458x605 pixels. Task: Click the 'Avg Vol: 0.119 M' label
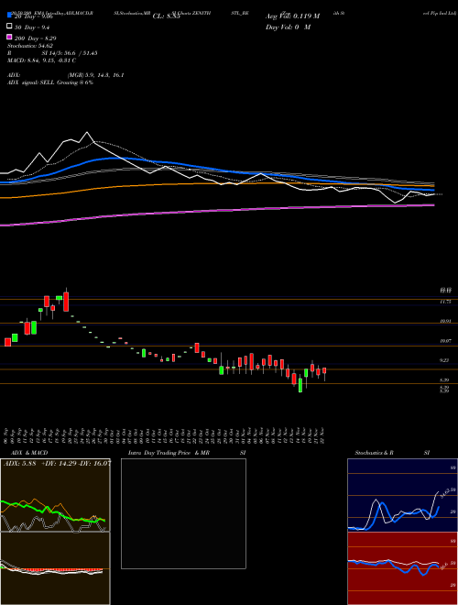293,16
